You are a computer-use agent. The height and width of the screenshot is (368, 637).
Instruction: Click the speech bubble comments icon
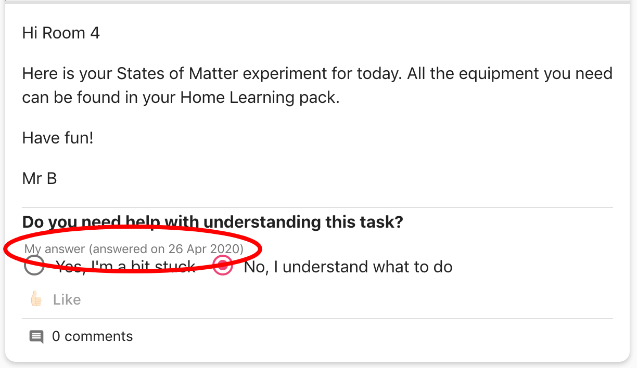click(36, 336)
